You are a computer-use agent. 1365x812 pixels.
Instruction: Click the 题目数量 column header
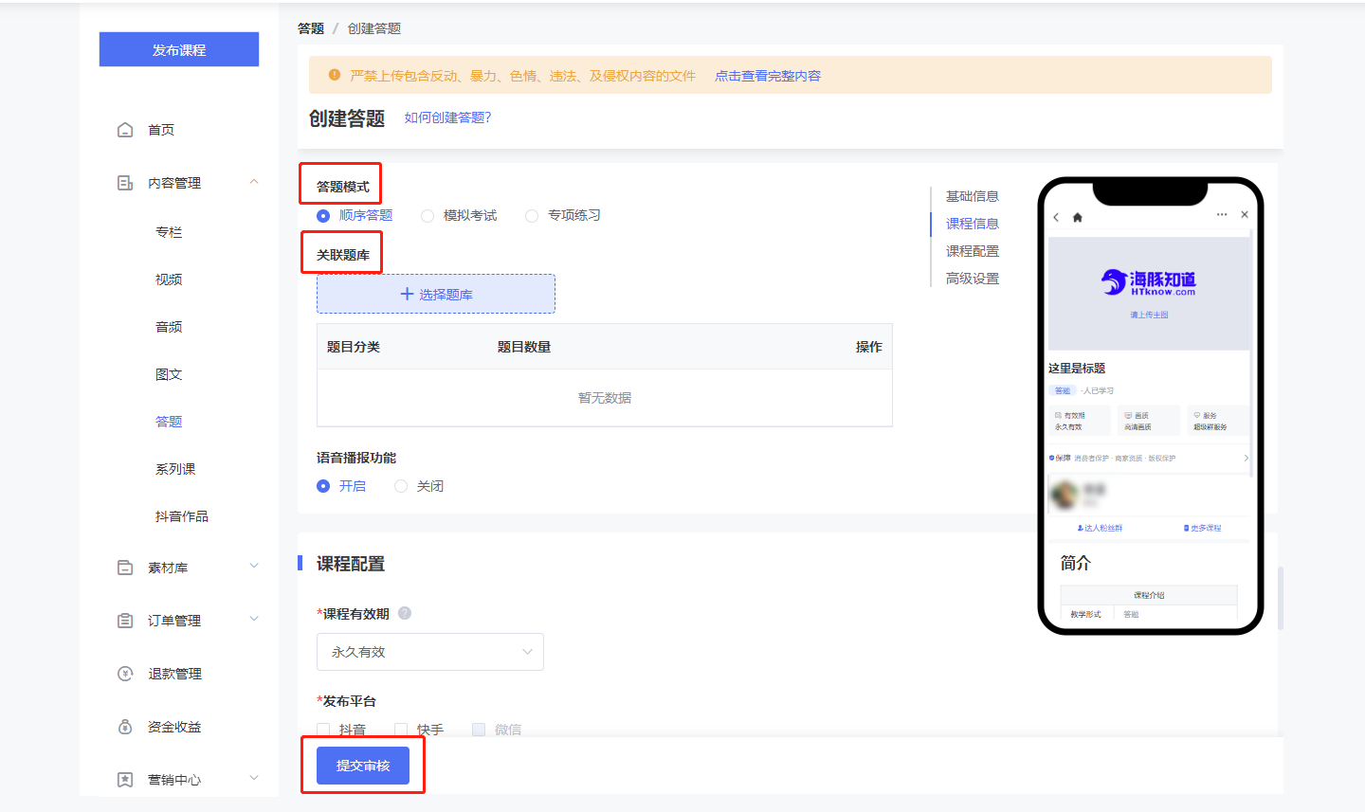pyautogui.click(x=524, y=347)
